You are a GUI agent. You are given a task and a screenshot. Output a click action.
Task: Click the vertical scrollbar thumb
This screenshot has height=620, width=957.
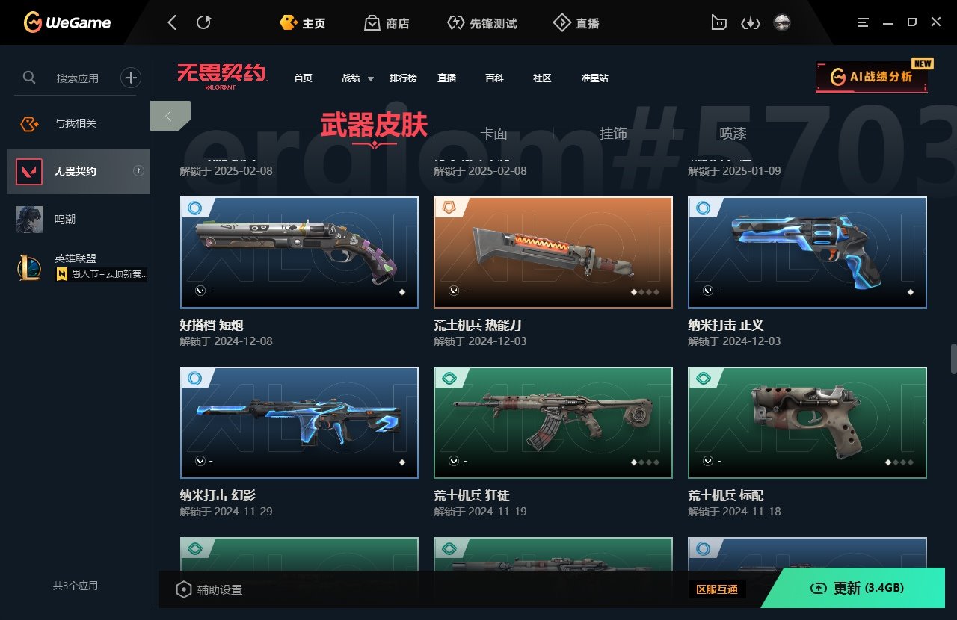[x=953, y=359]
